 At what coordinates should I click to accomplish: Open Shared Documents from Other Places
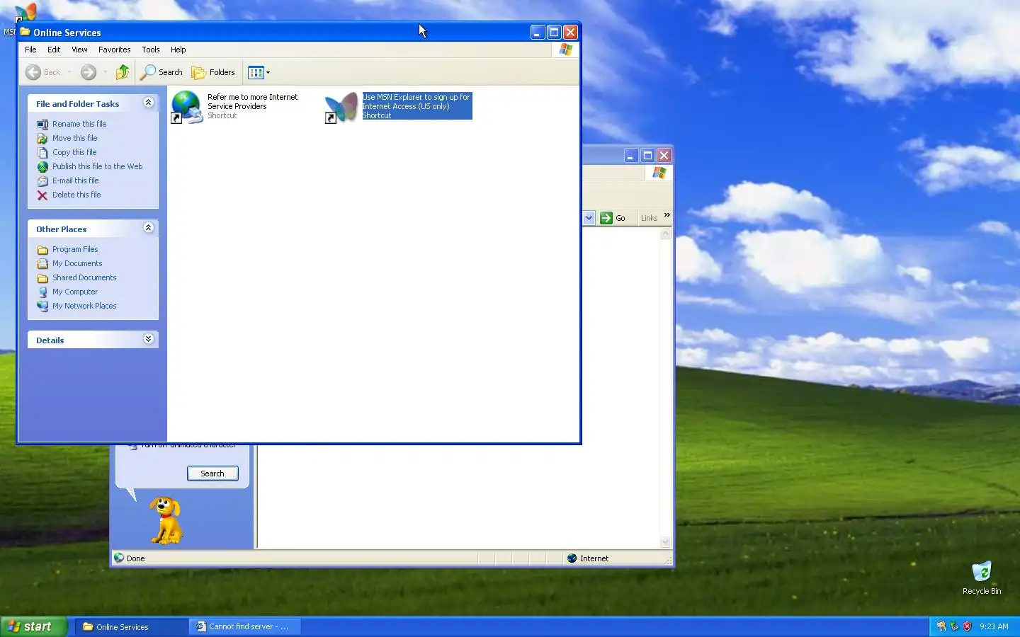[x=84, y=277]
